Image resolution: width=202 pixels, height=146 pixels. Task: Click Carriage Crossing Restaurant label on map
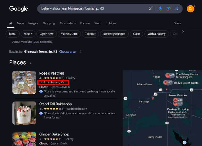coord(178,111)
